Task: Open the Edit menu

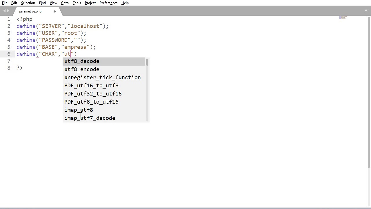Action: 14,3
